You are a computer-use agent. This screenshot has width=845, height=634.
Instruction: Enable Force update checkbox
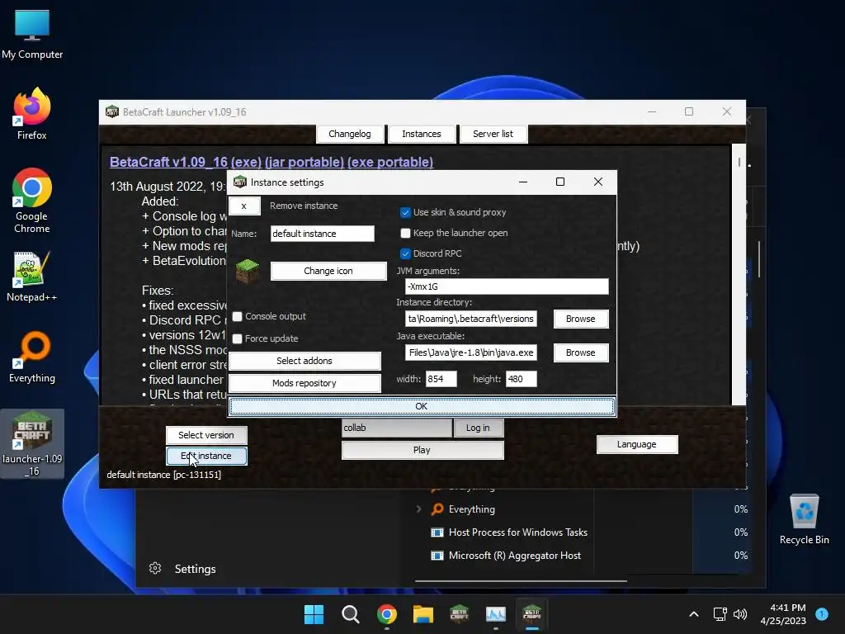pyautogui.click(x=237, y=338)
